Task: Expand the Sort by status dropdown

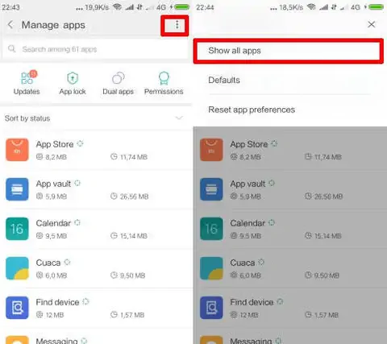Action: [179, 118]
